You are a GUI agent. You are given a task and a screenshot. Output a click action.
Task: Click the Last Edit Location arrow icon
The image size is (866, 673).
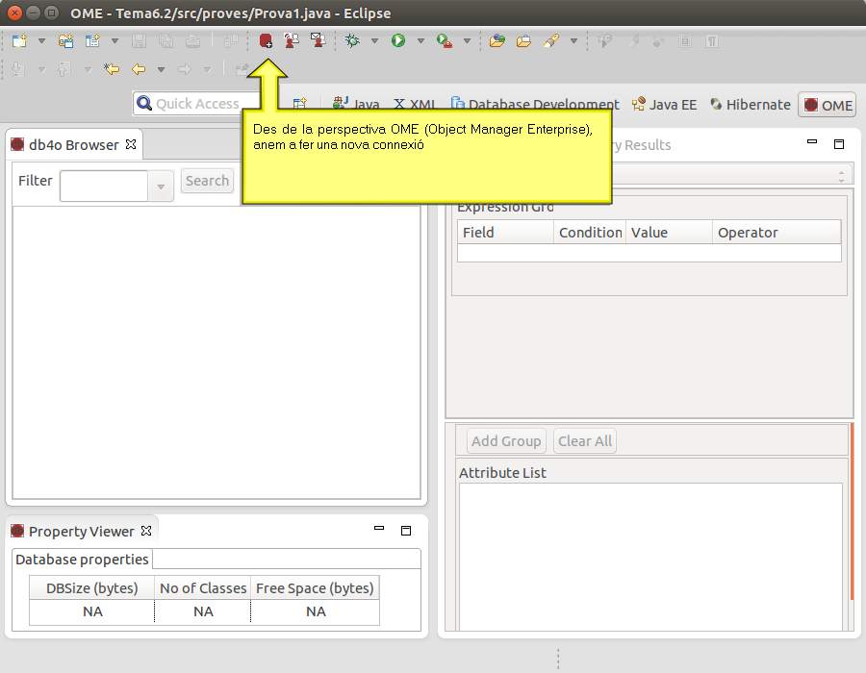point(112,69)
